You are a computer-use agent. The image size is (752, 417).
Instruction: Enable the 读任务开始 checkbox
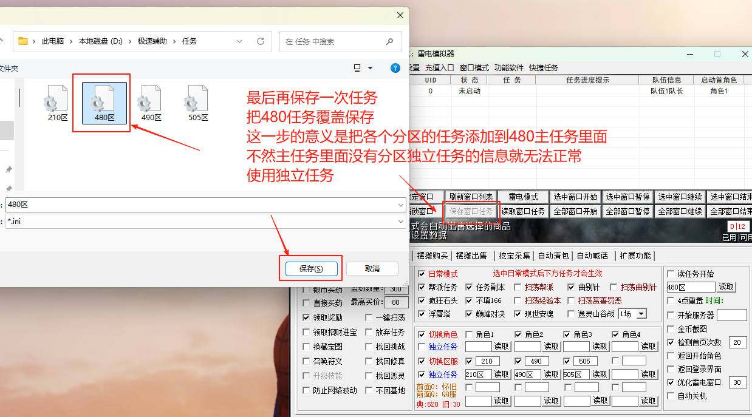[x=671, y=274]
